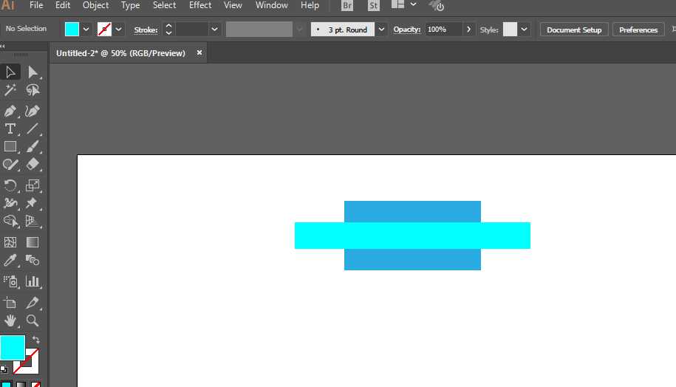Click the cyan fill swatch in the toolbox
This screenshot has height=387, width=676.
[x=11, y=346]
